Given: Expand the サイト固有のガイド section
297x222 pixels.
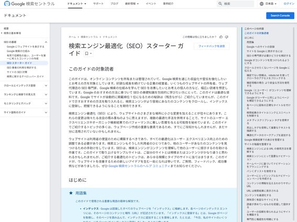Looking at the screenshot, I should pyautogui.click(x=46, y=113).
